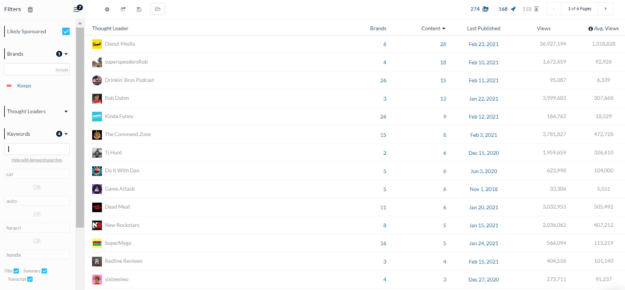Screen dimensions: 625x290
Task: Go to the next results page
Action: tap(605, 9)
